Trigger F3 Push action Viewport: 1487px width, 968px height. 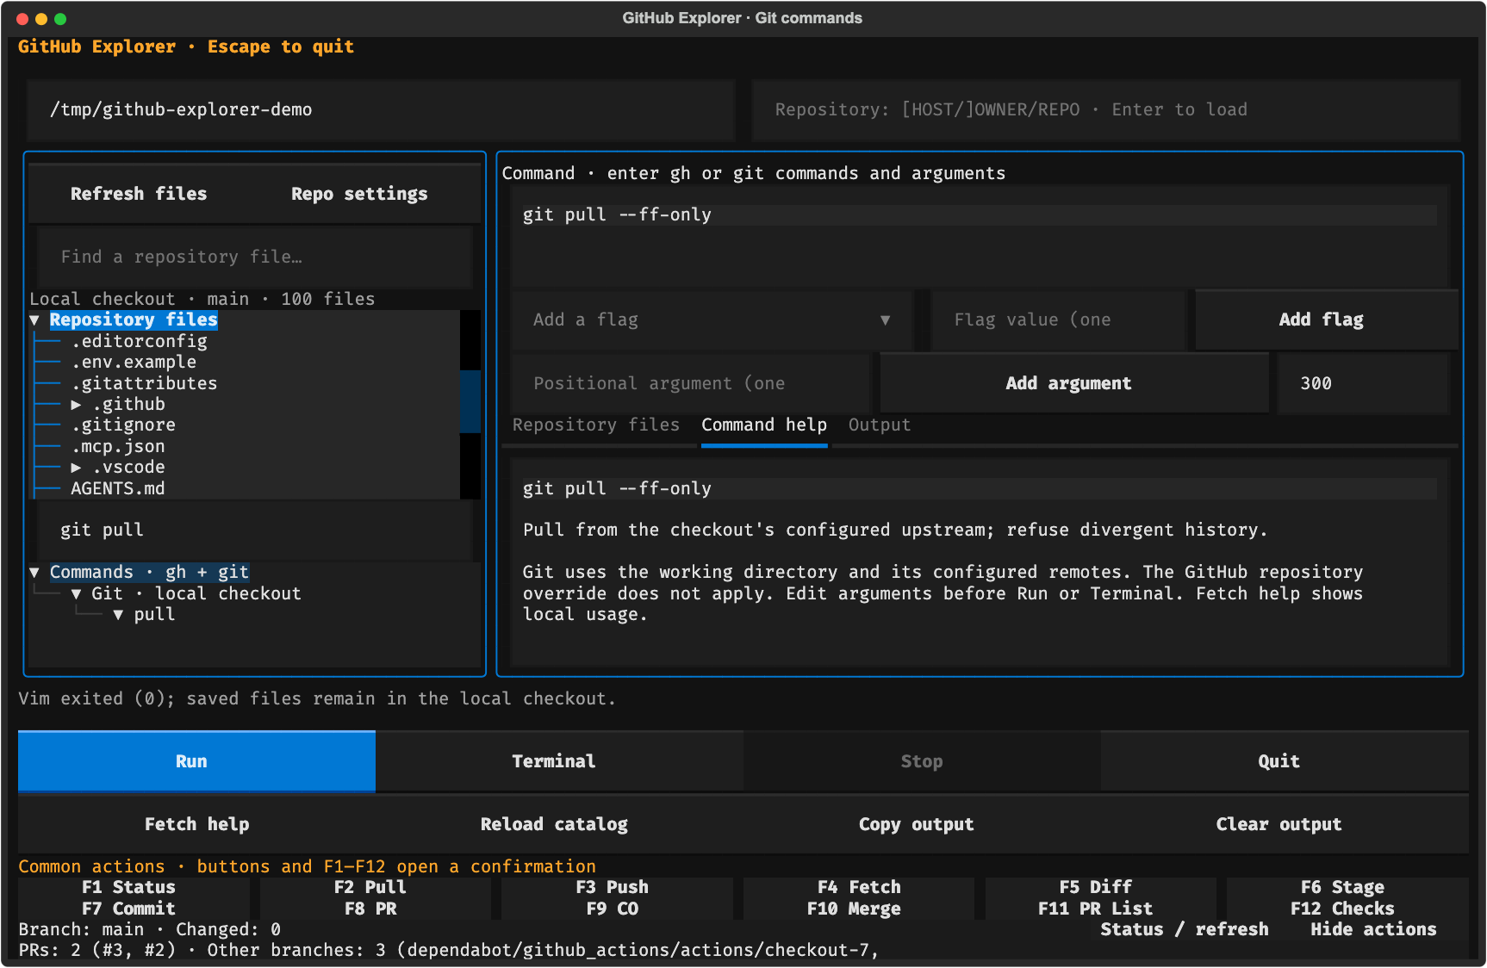click(613, 888)
